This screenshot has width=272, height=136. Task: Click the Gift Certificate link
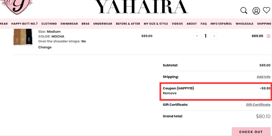258,105
